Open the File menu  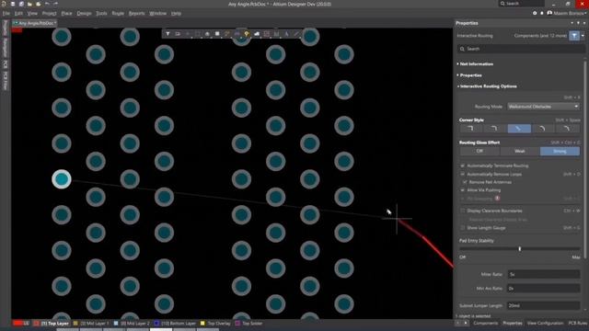pyautogui.click(x=6, y=13)
